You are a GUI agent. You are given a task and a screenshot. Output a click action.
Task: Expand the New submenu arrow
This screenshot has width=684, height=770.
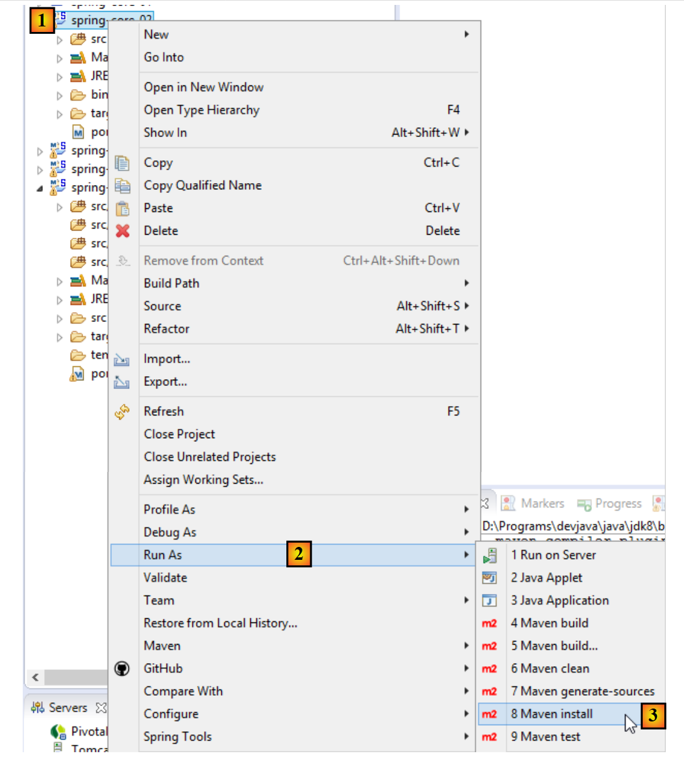[466, 34]
